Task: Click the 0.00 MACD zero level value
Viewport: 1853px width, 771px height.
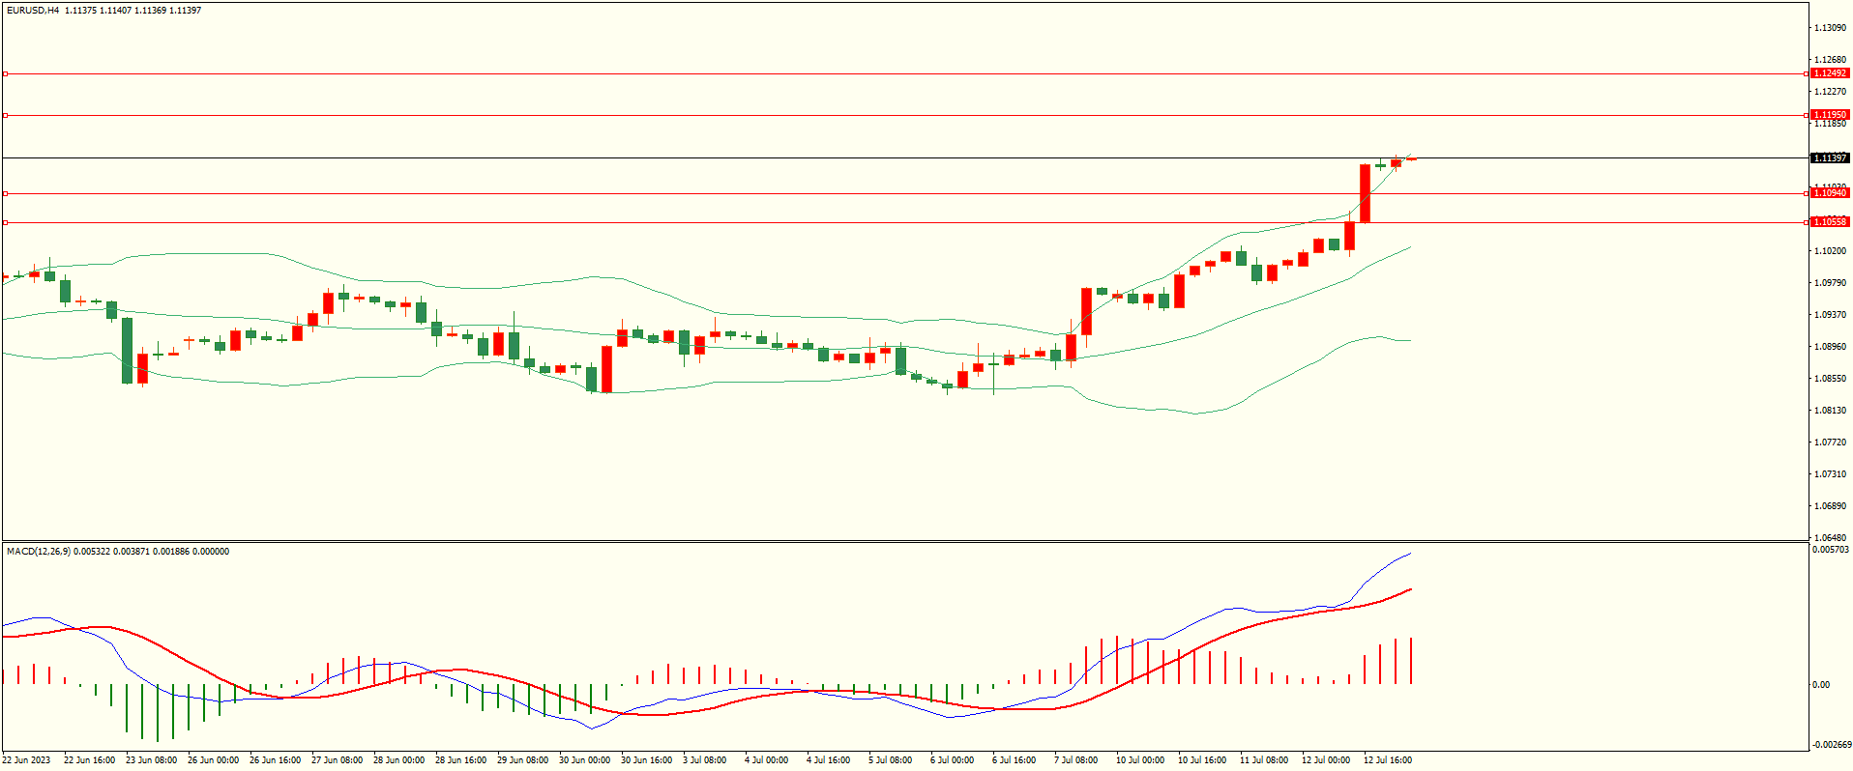Action: tap(1822, 685)
